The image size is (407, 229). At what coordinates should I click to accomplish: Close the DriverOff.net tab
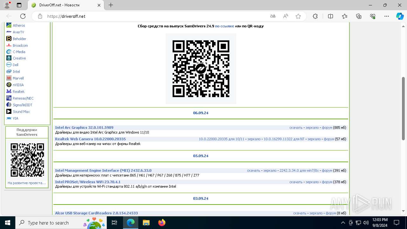pyautogui.click(x=99, y=5)
